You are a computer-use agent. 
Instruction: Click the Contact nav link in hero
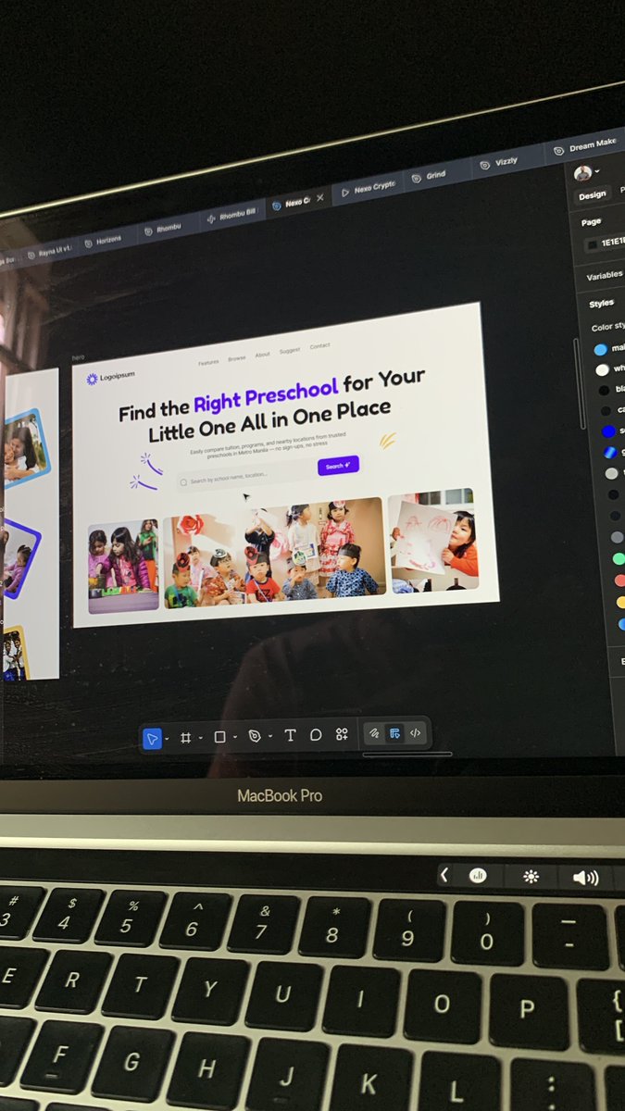point(319,346)
